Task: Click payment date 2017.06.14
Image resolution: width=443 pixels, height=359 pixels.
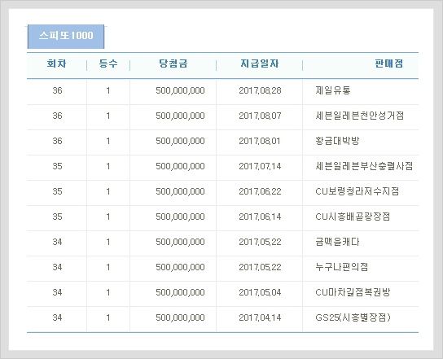Action: point(260,217)
